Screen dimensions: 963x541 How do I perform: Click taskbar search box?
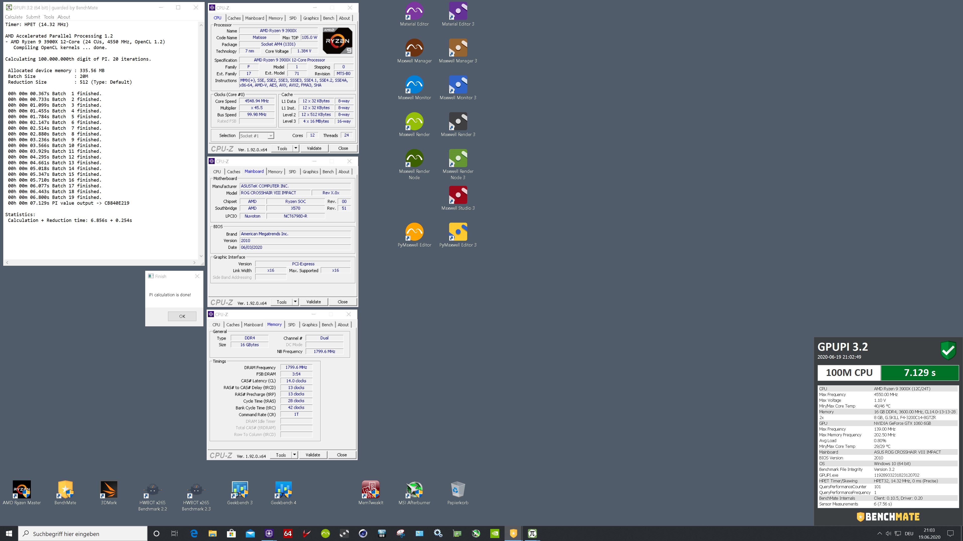83,533
